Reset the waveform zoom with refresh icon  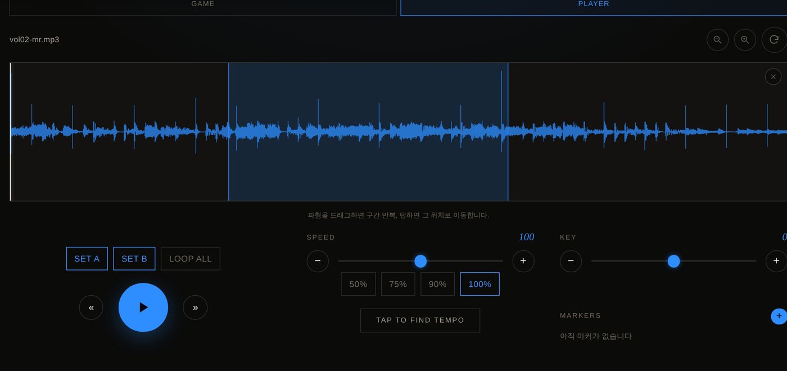(x=774, y=40)
